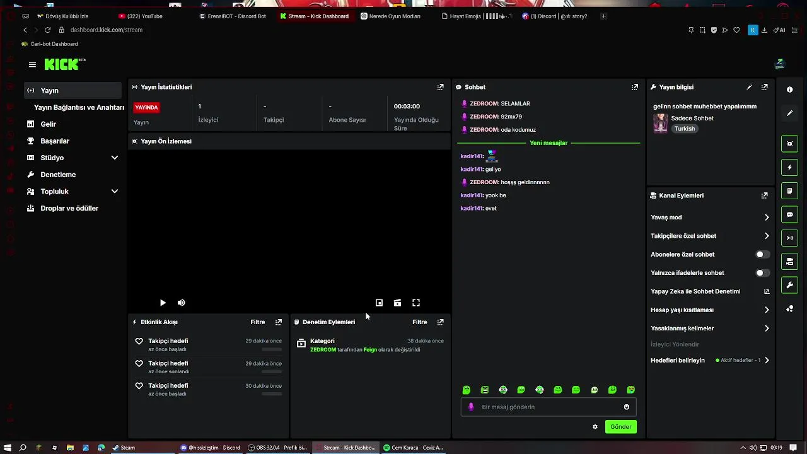
Task: Mute the stream preview volume
Action: point(182,303)
